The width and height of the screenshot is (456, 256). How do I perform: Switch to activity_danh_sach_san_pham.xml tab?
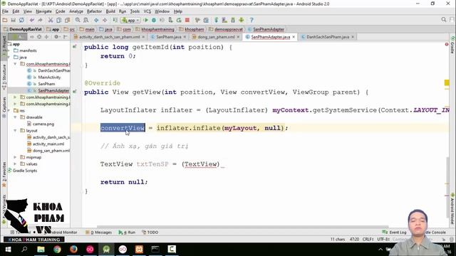click(109, 37)
